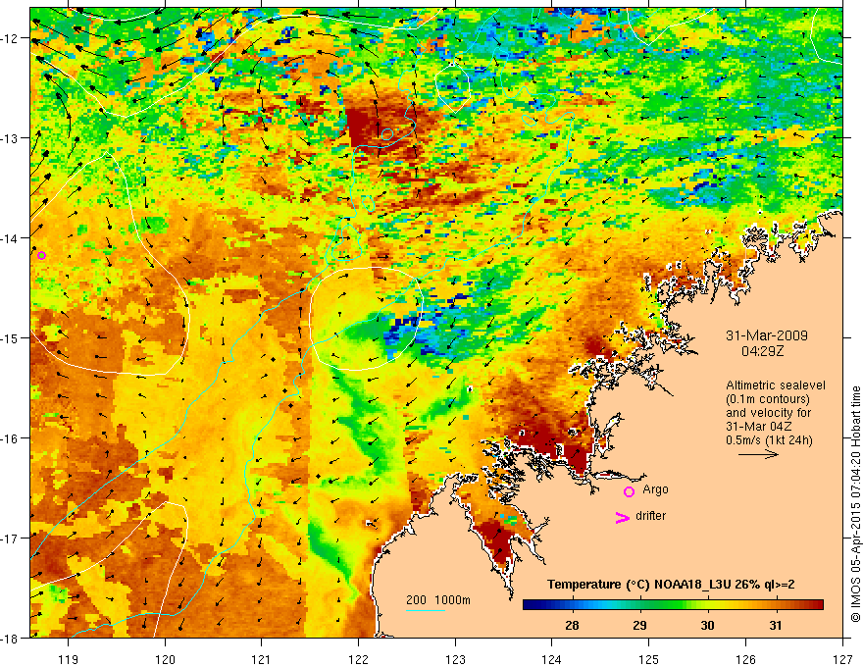Click the longitude axis label '125'
863x667 pixels.
pyautogui.click(x=649, y=659)
